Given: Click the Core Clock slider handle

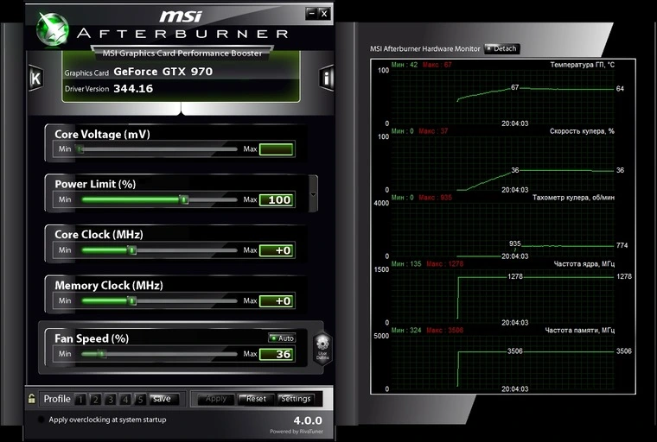Looking at the screenshot, I should (x=131, y=250).
